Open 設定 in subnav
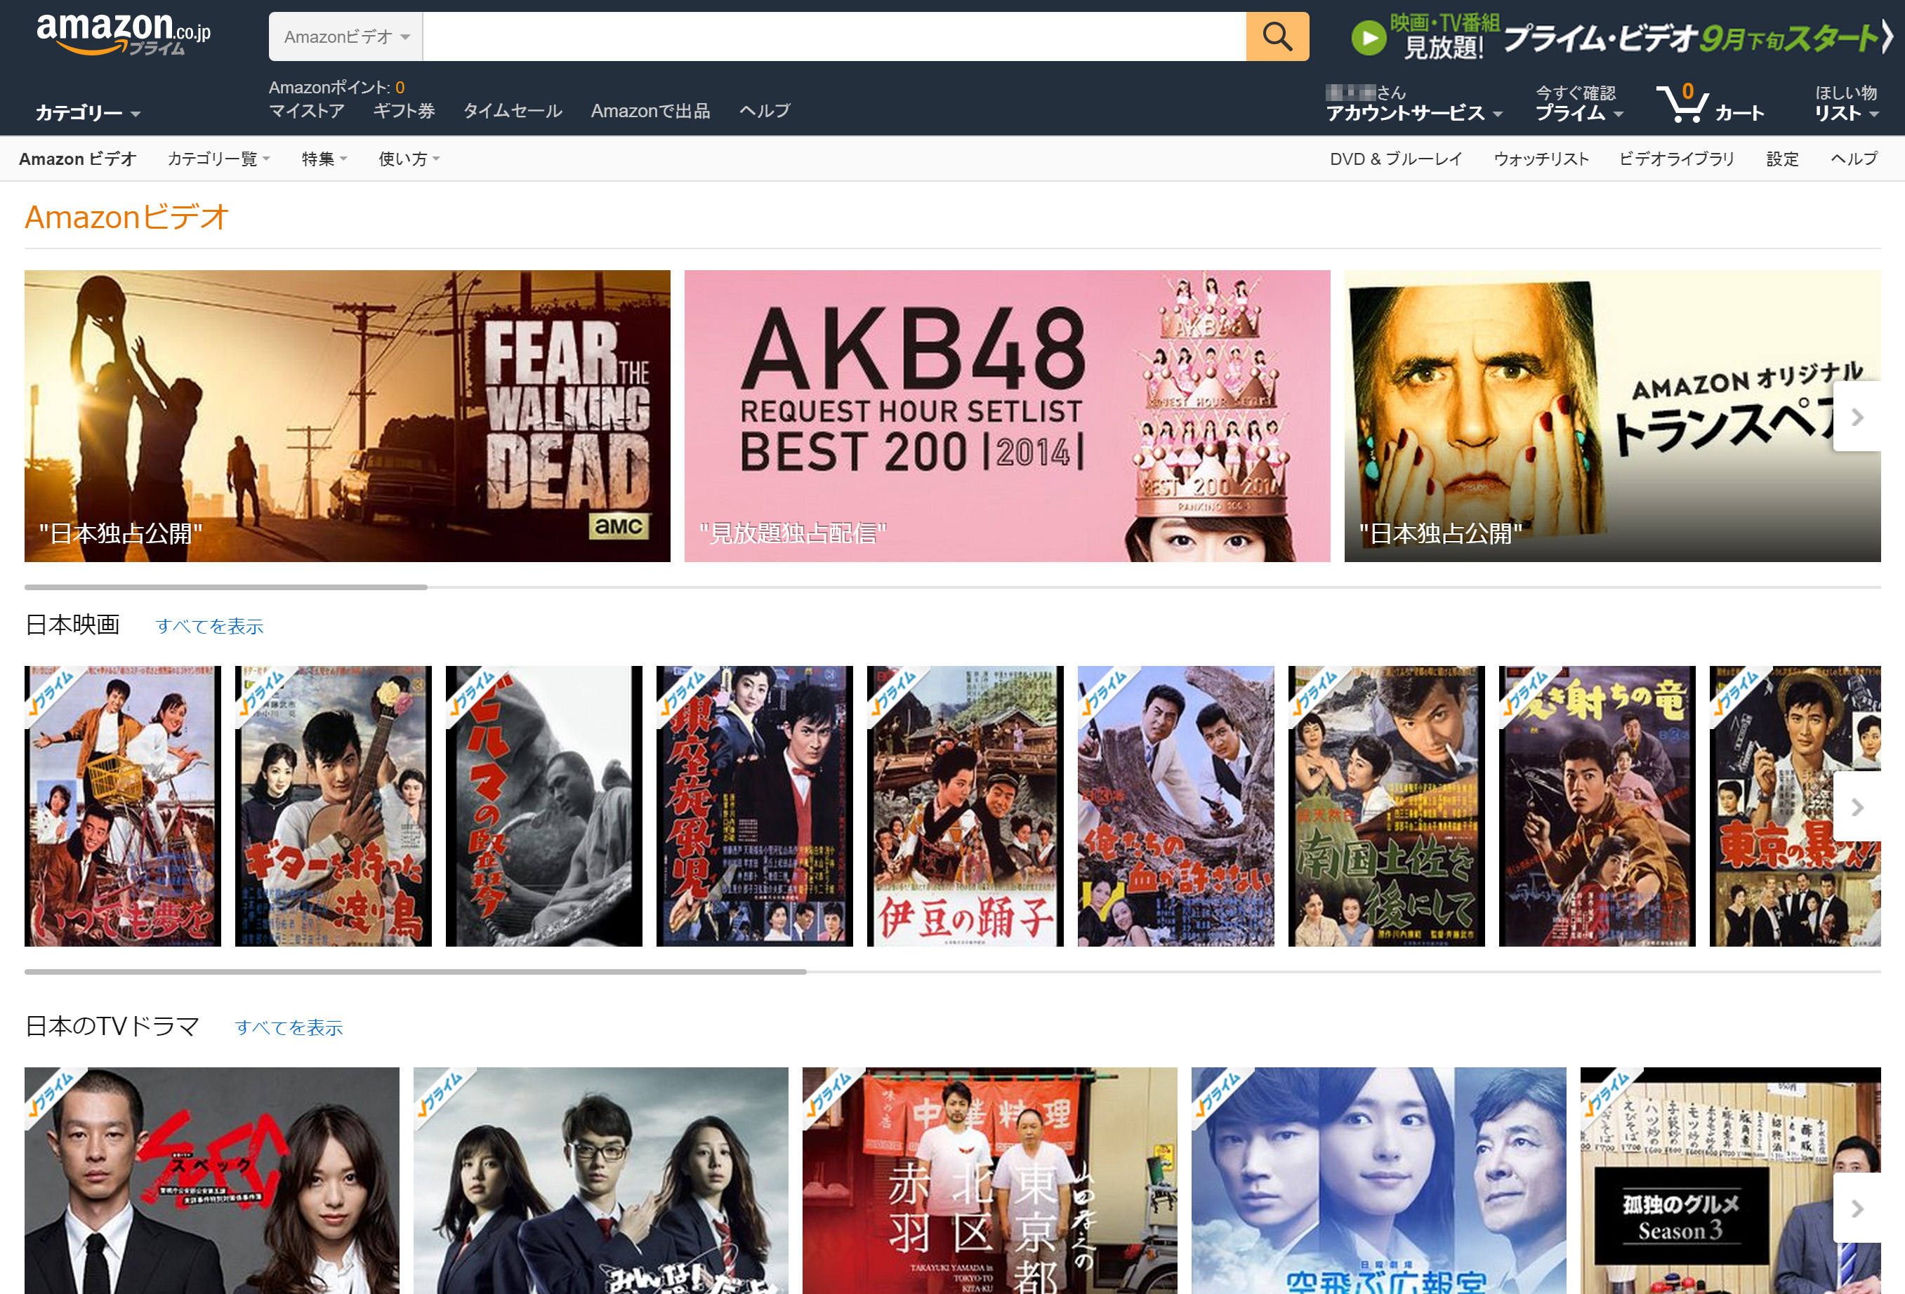Viewport: 1905px width, 1294px height. click(x=1782, y=159)
